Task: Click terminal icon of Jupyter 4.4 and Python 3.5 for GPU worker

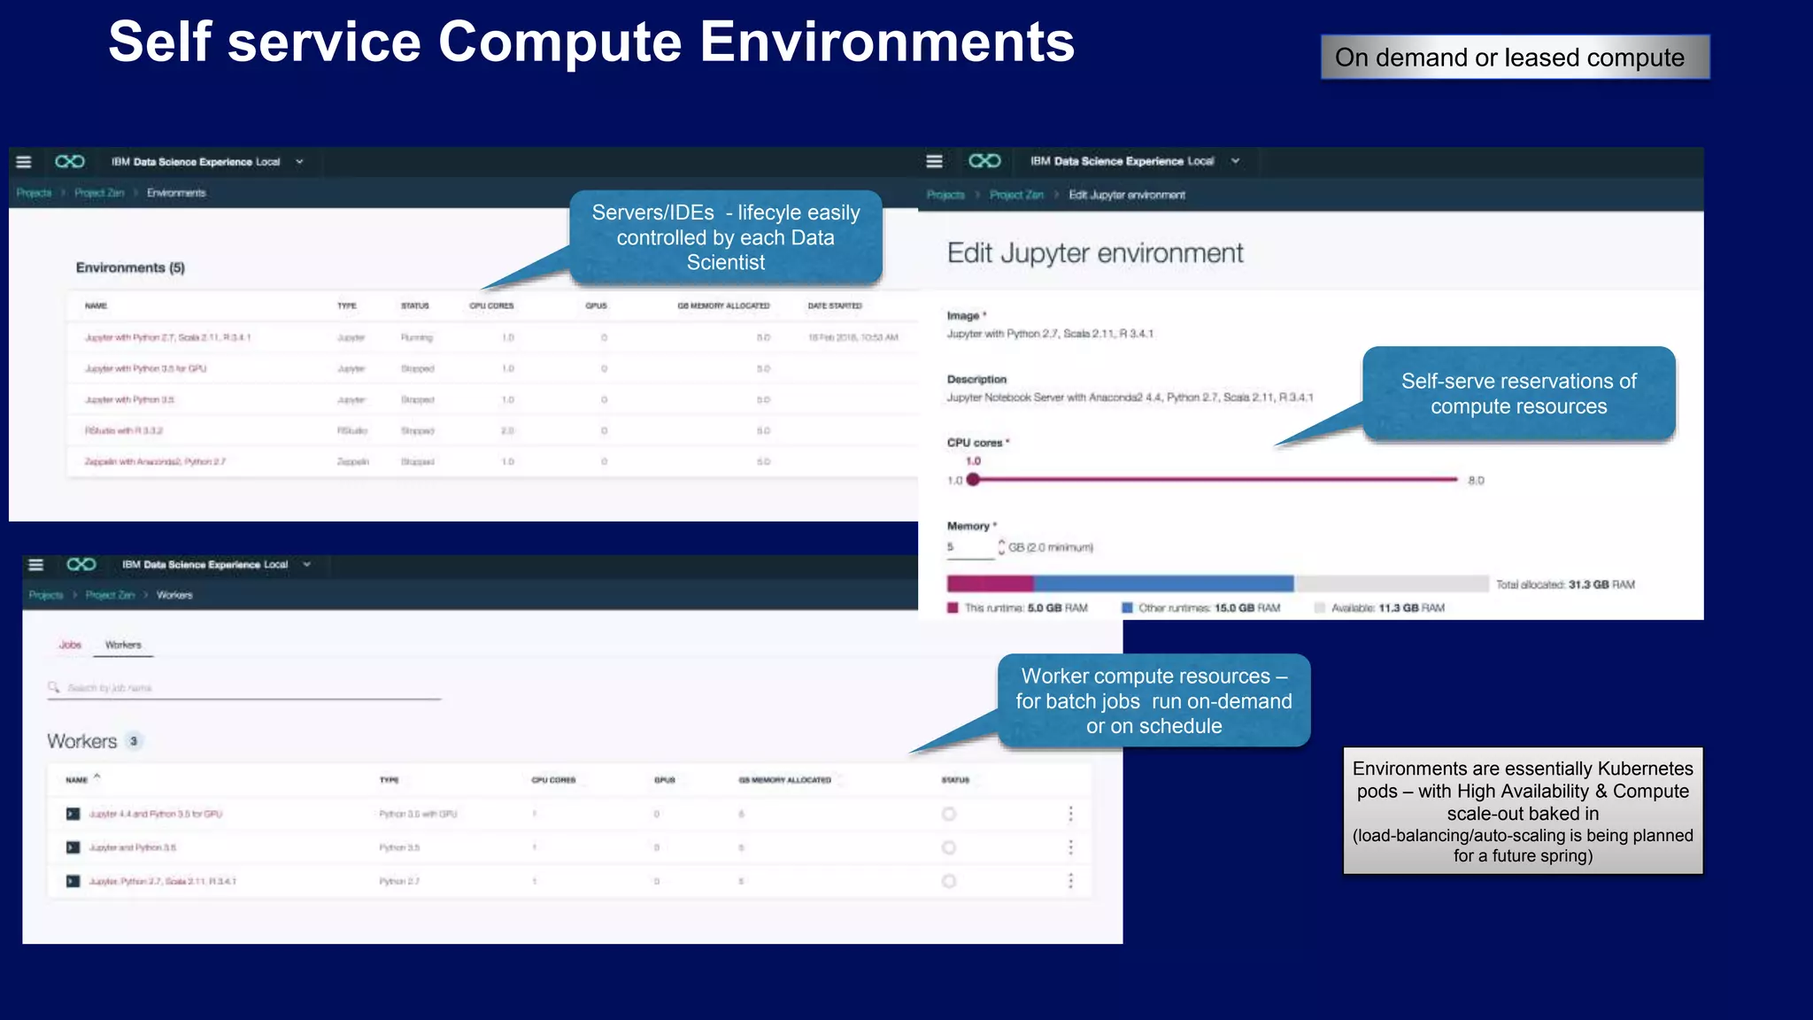Action: (73, 814)
